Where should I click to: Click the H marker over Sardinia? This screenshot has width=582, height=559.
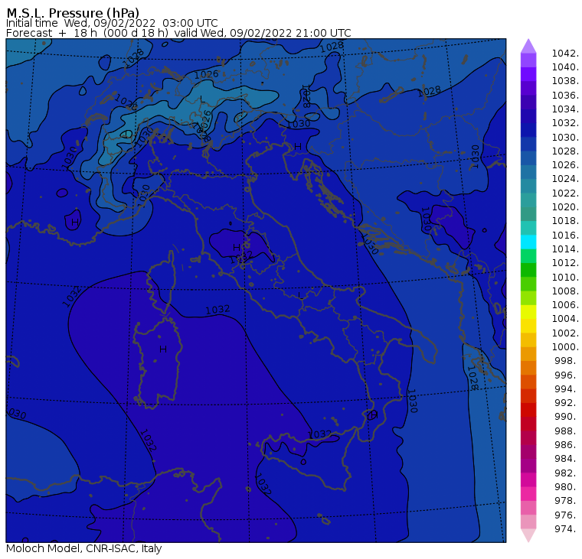point(163,349)
